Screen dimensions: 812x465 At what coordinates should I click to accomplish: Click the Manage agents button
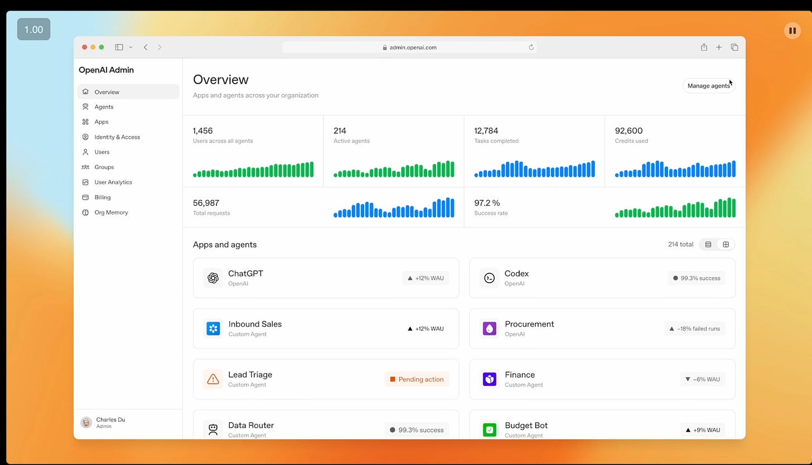pyautogui.click(x=709, y=86)
